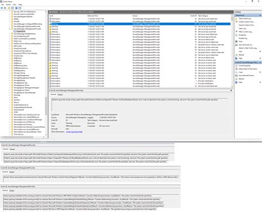This screenshot has height=212, width=262.
Task: Click the warning icon on the highlighted event row
Action: [50, 24]
